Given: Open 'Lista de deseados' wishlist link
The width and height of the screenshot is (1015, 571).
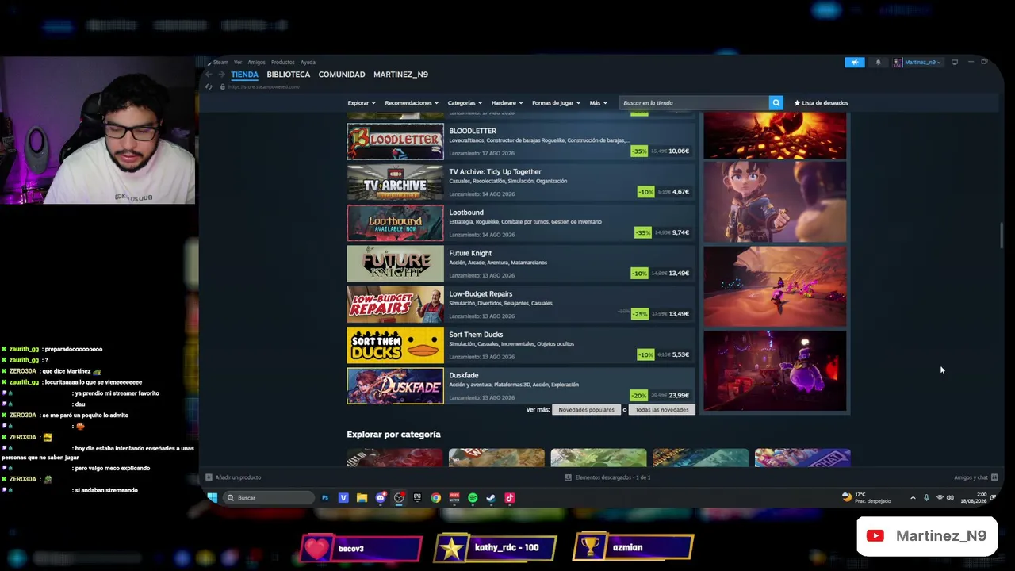Looking at the screenshot, I should [821, 102].
